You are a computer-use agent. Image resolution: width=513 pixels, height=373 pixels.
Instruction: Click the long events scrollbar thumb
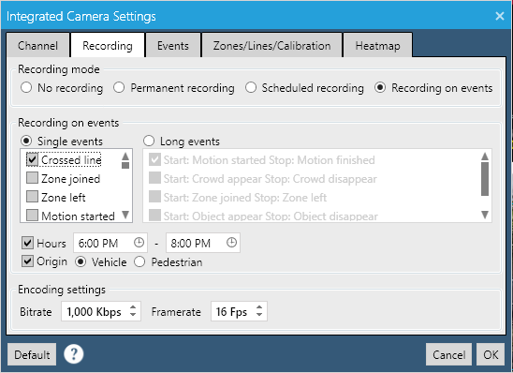click(485, 179)
